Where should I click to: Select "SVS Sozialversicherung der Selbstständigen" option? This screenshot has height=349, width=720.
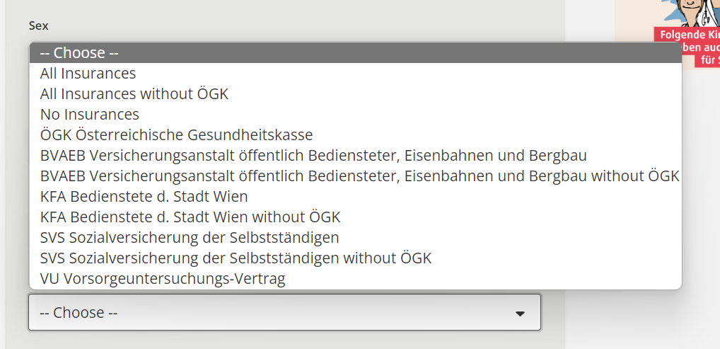[x=356, y=237]
